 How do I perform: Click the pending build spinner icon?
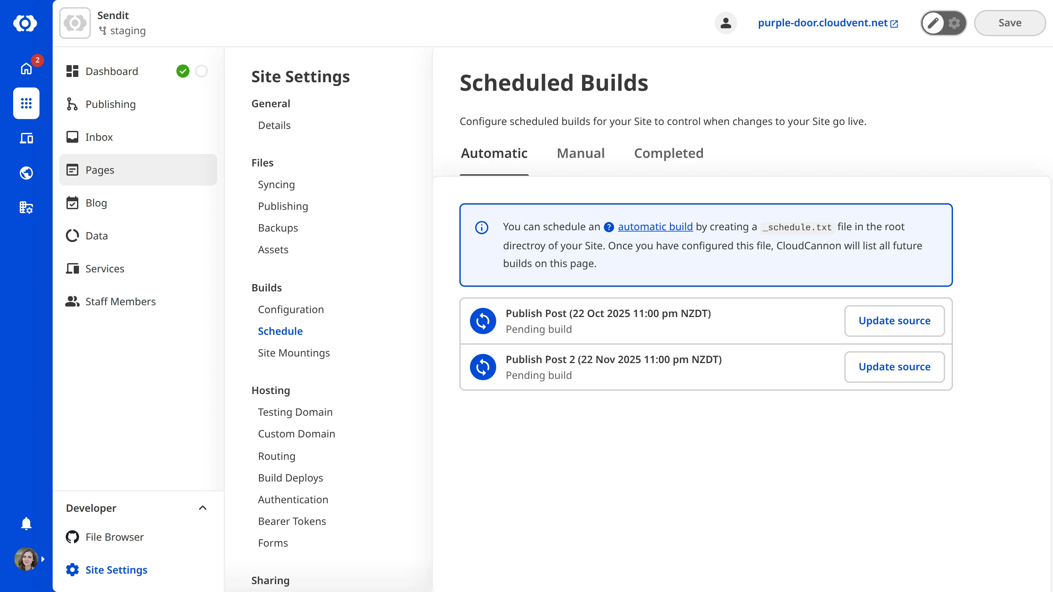(x=483, y=321)
